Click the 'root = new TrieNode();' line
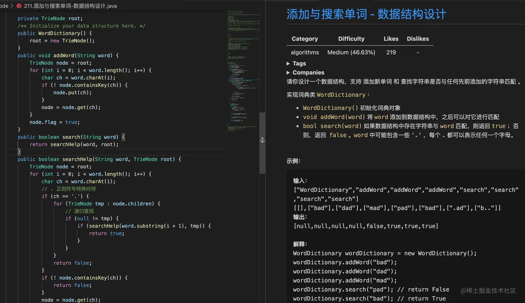 tap(62, 41)
